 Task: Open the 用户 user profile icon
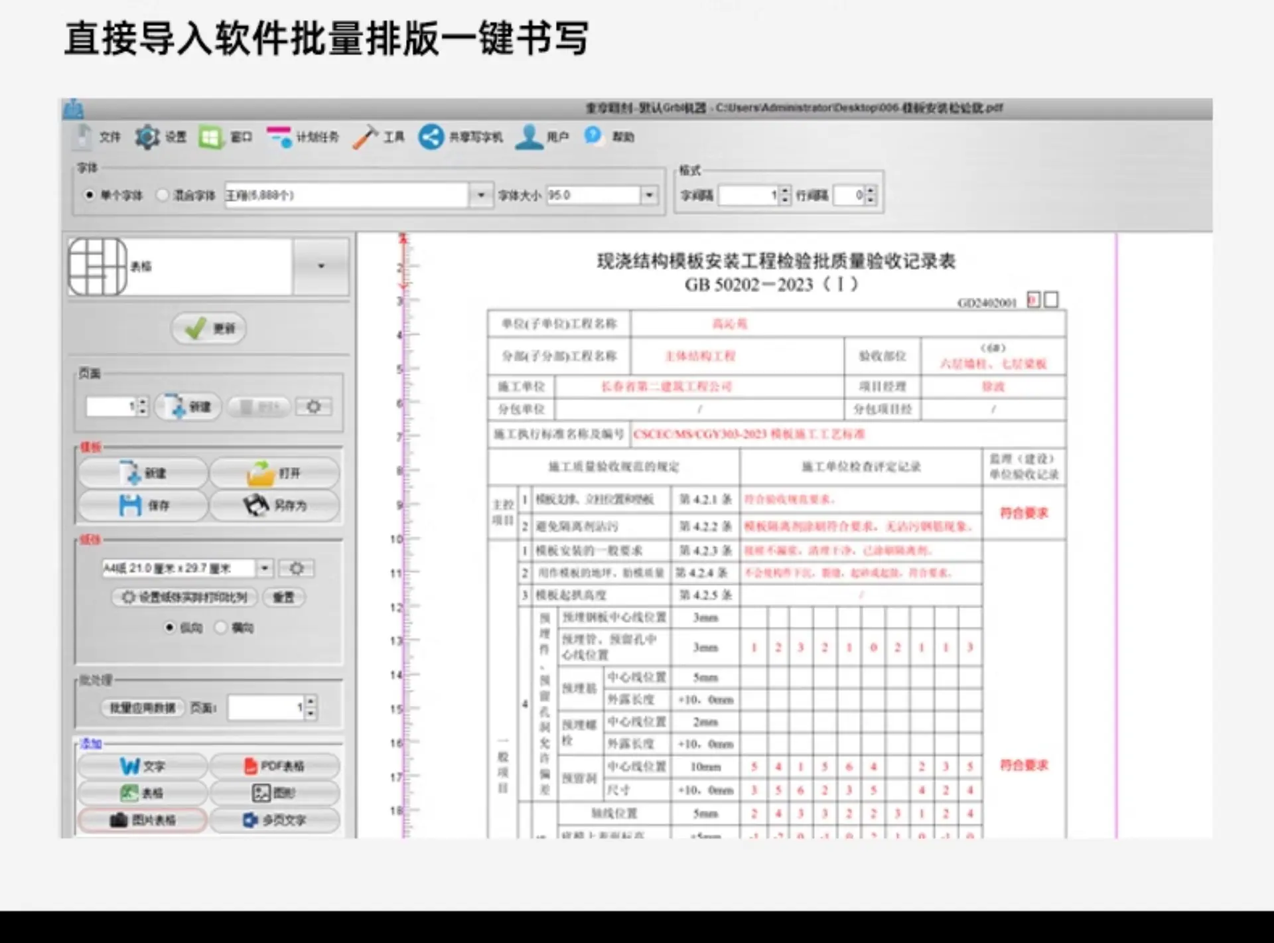pyautogui.click(x=529, y=137)
